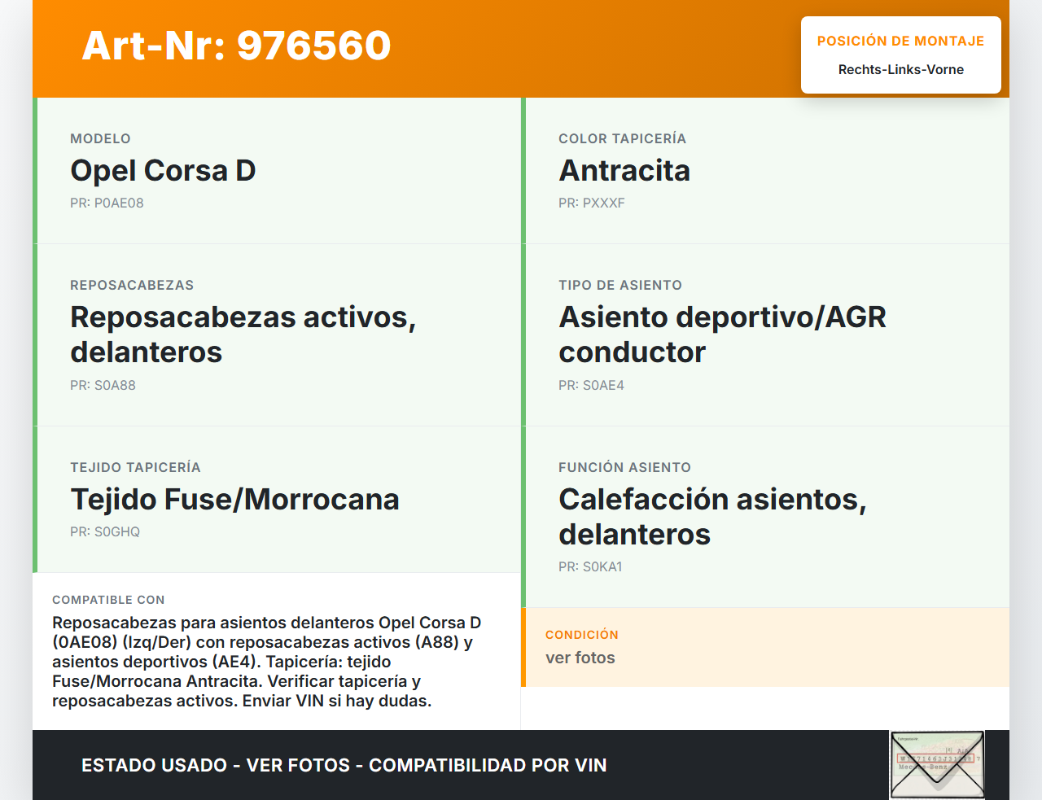Select the 'COMPATIBLE CON' label
Screen dimensions: 1042x800
pos(108,600)
